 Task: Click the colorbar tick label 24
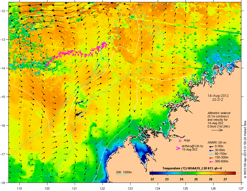tap(182, 179)
